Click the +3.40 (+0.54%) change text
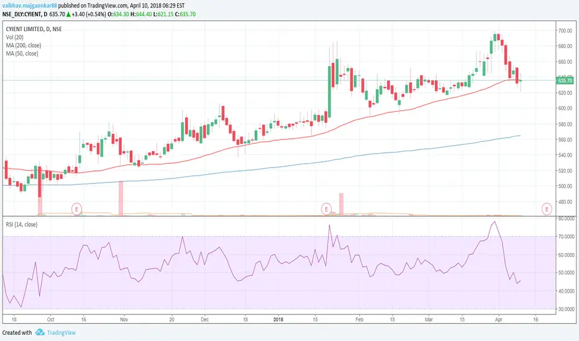579x341 pixels. tap(89, 14)
